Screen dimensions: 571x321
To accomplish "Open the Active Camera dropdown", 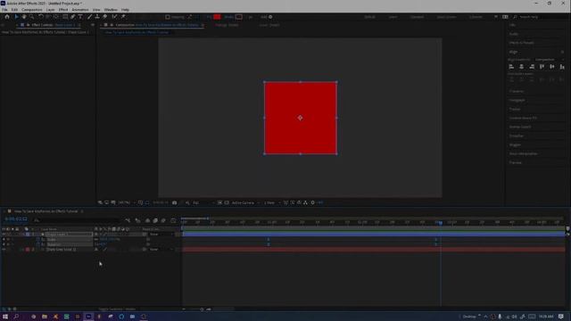I will point(245,202).
